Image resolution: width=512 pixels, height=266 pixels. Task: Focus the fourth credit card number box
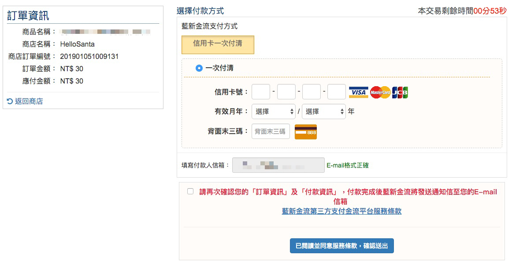coord(337,92)
